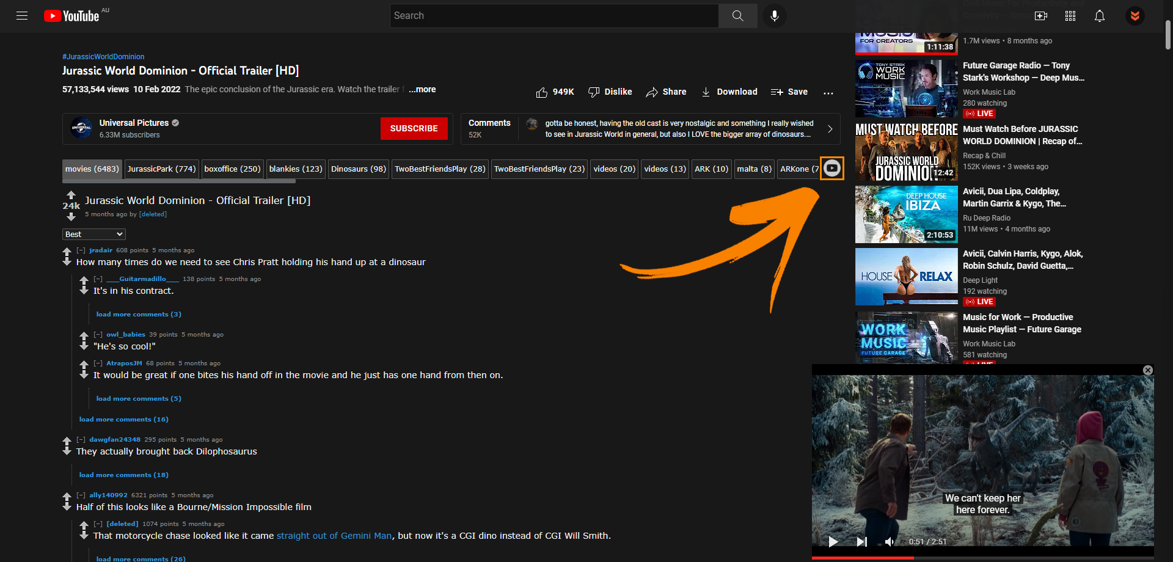Screen dimensions: 1173x562
Task: Dislike the trailer video
Action: pos(610,92)
